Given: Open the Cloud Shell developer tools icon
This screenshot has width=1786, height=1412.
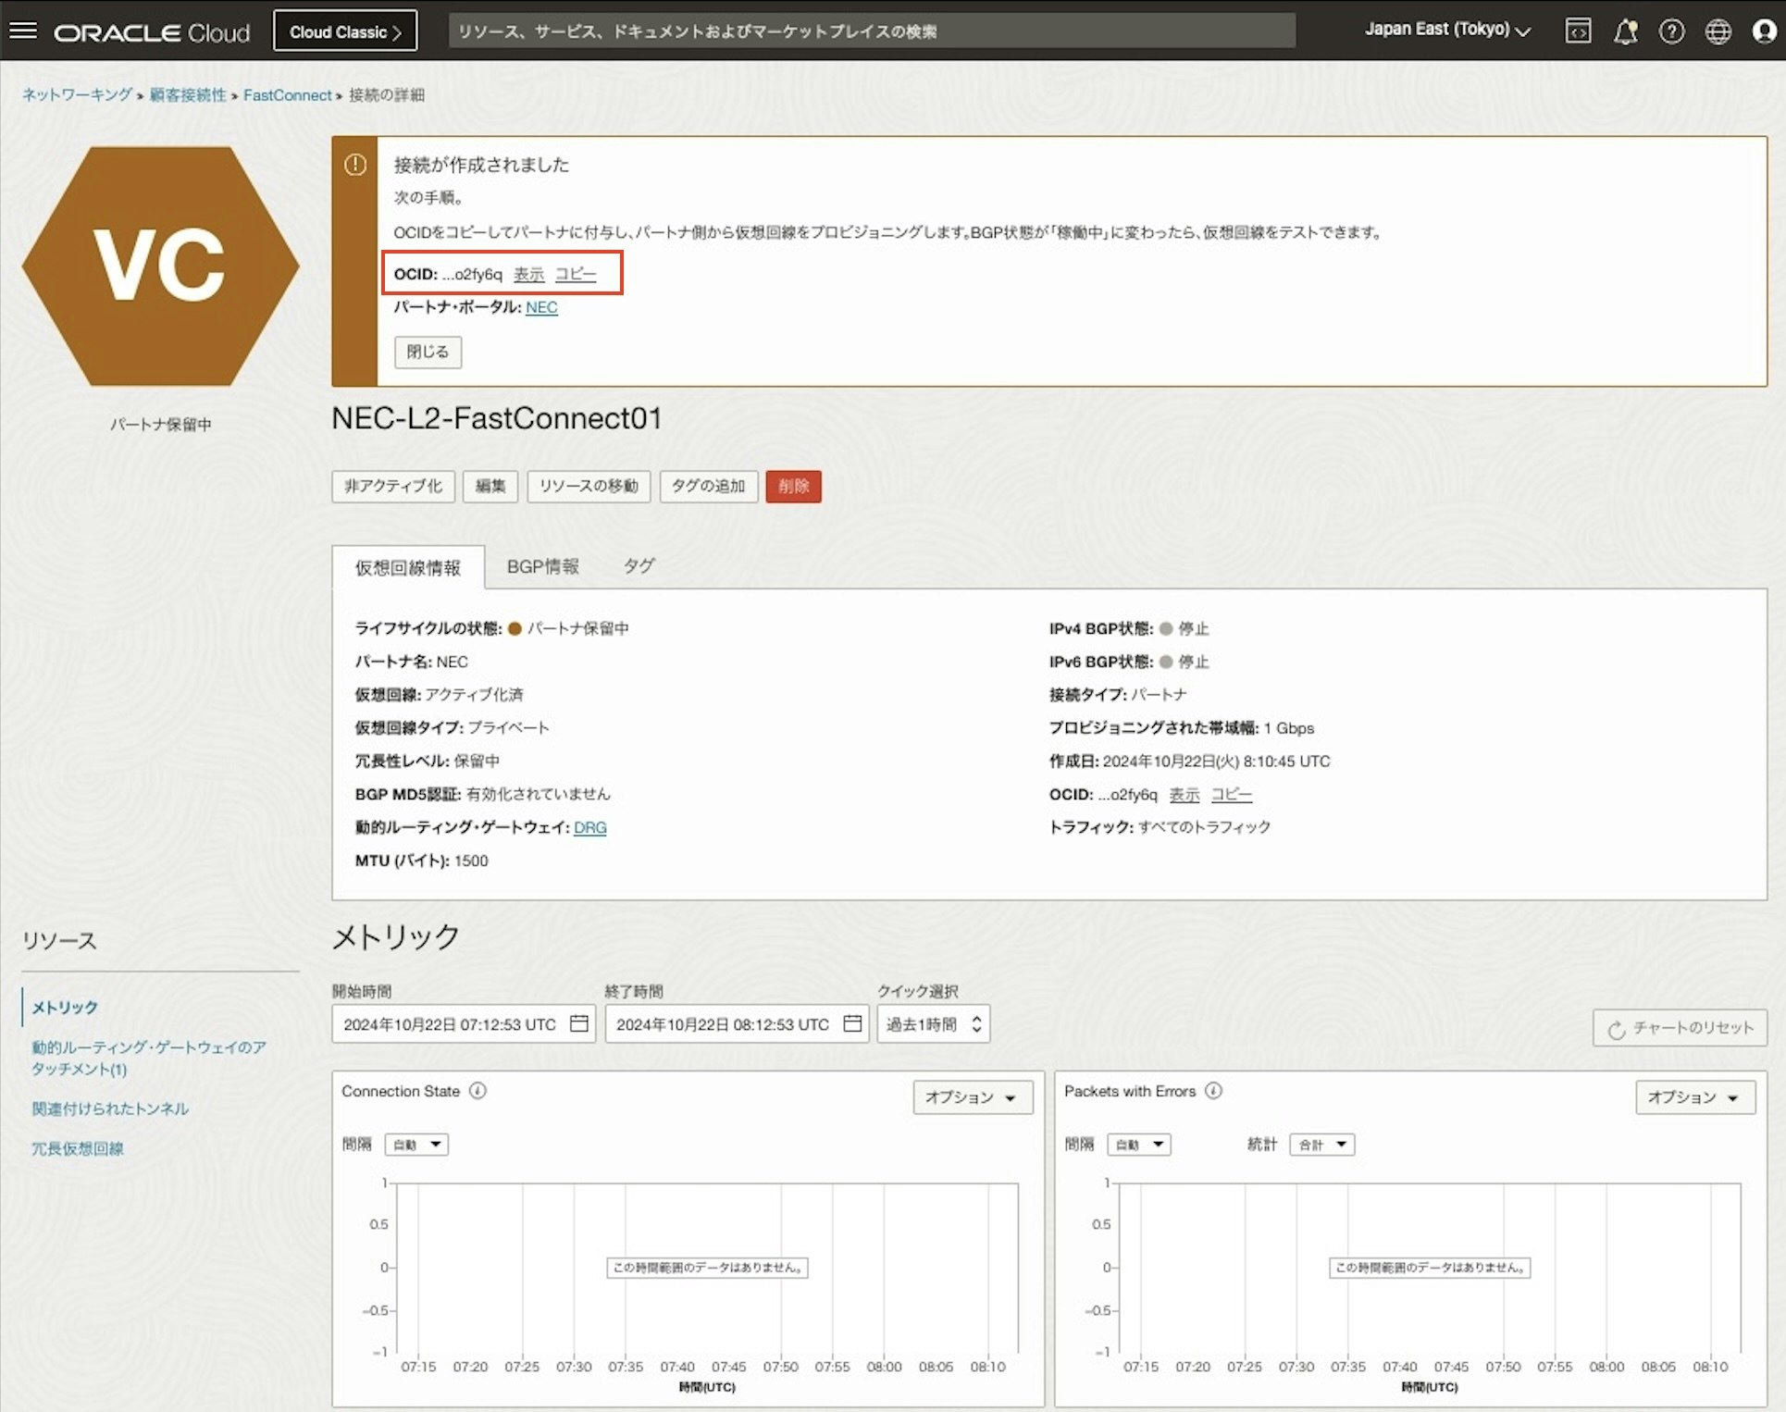Looking at the screenshot, I should point(1578,31).
